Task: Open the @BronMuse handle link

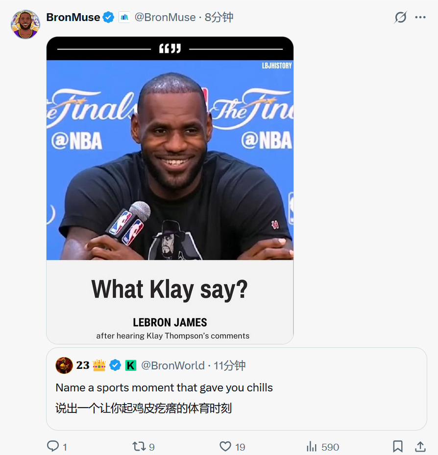Action: pos(165,18)
